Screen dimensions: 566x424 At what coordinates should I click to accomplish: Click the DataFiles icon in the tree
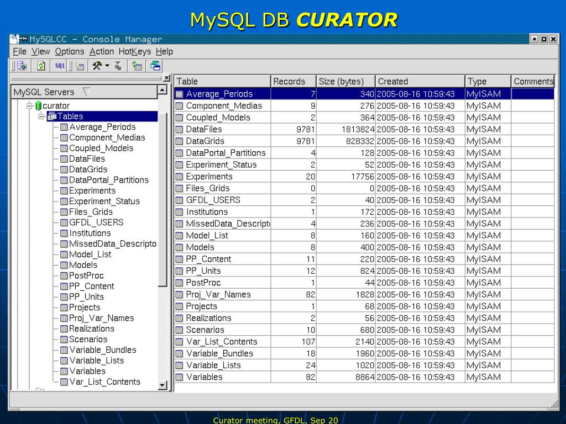pyautogui.click(x=64, y=159)
